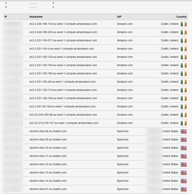Click US flag in stcdmn-rdns-01 row

coord(184,189)
